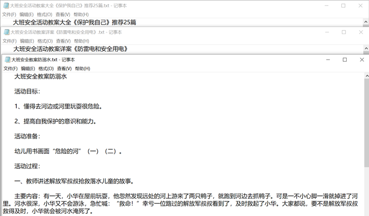Open 格式(O) menu in 防雷电和安全用电 window
This screenshot has height=216, width=369.
45,41
